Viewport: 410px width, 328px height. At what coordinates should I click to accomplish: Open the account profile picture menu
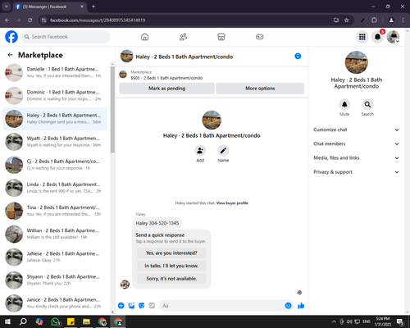tap(393, 37)
